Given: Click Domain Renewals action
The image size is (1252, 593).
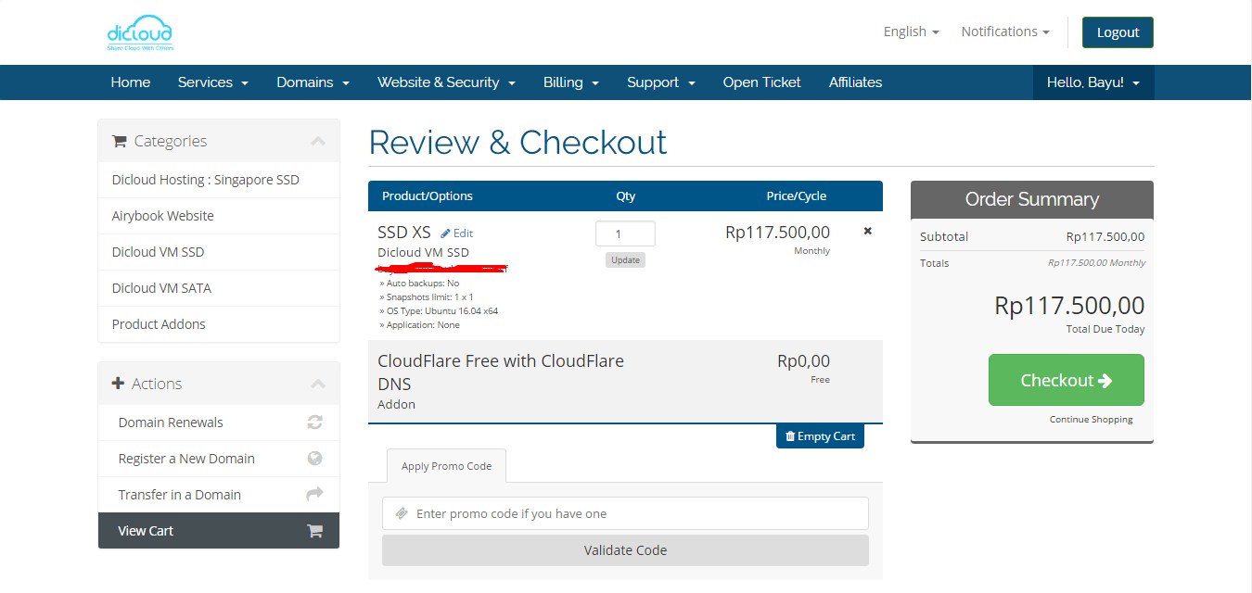Looking at the screenshot, I should [x=219, y=423].
